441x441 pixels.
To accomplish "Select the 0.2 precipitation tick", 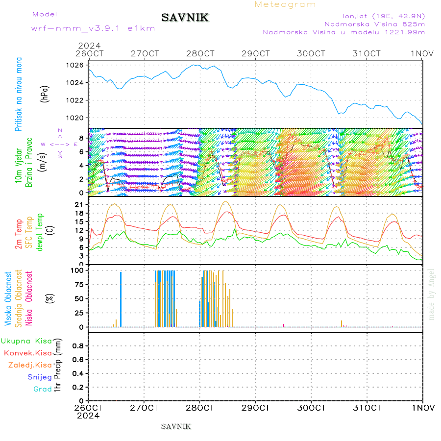I will pos(78,387).
